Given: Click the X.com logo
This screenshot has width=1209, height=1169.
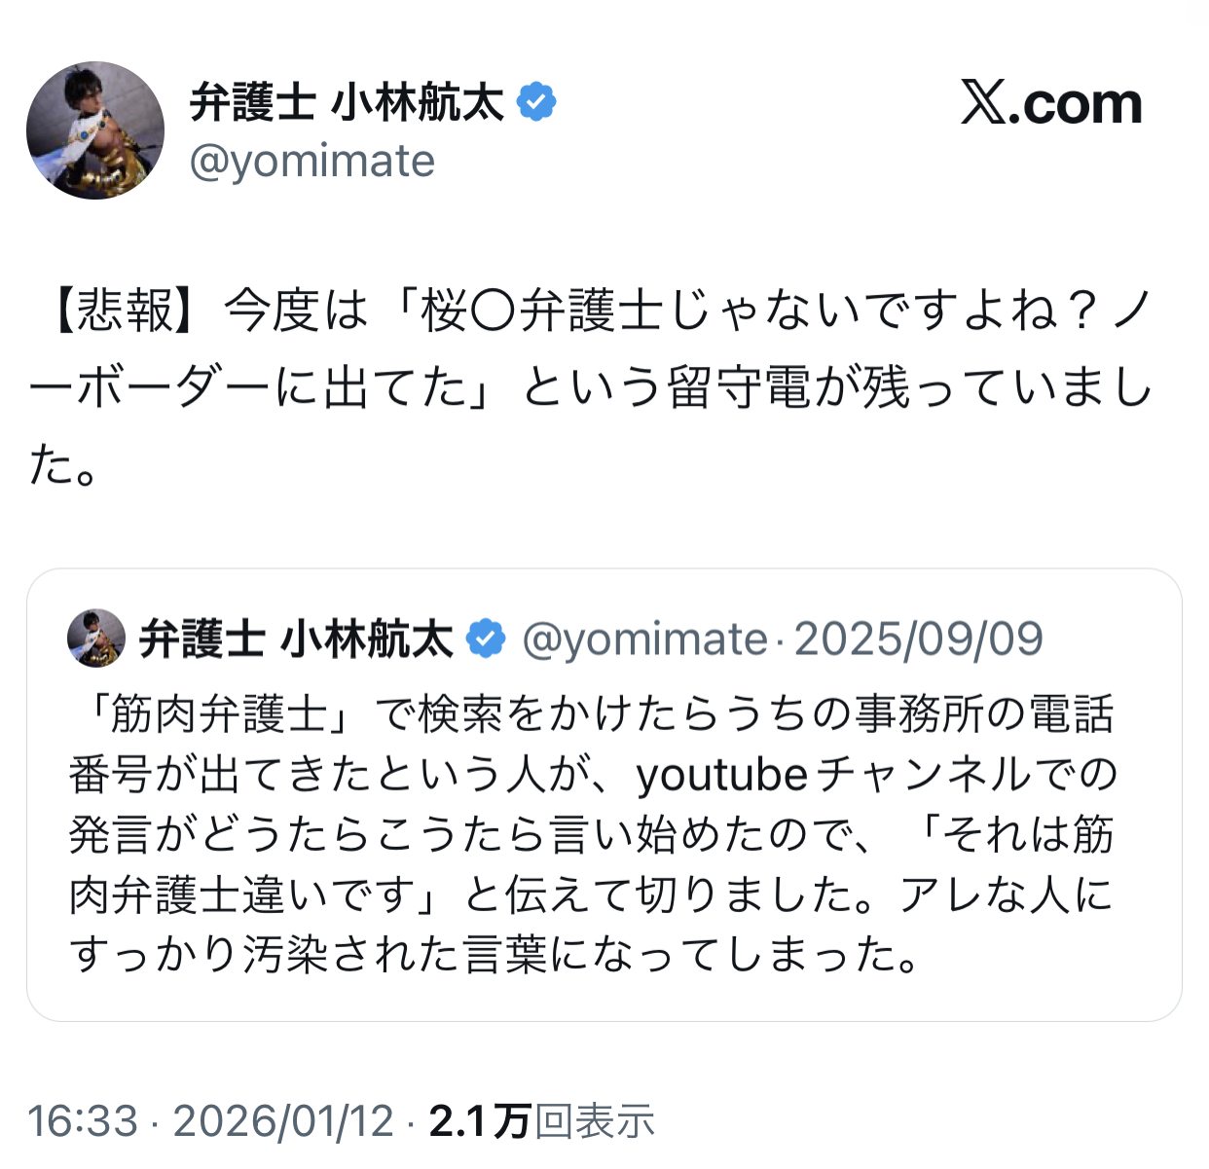Looking at the screenshot, I should click(x=1051, y=103).
